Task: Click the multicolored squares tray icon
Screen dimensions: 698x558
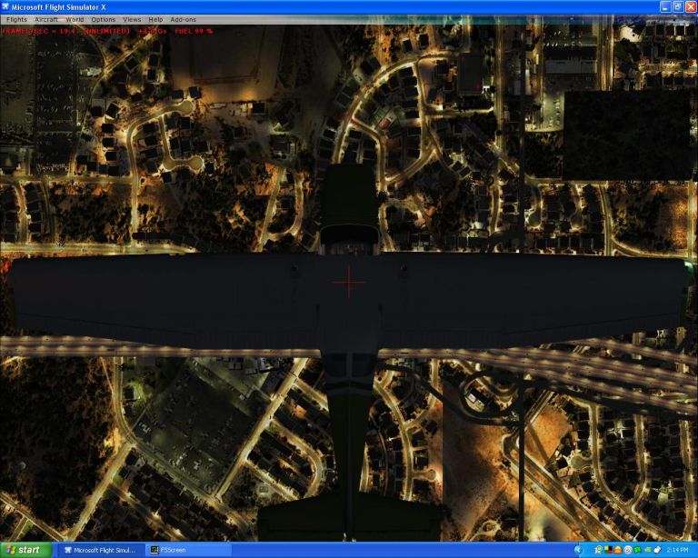Action: [609, 550]
